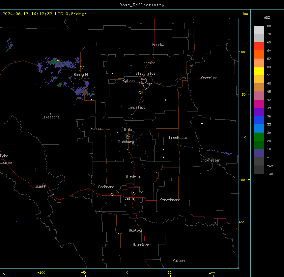
Task: Pick the bright blue 33-36 dBZ legend color
Action: (259, 120)
